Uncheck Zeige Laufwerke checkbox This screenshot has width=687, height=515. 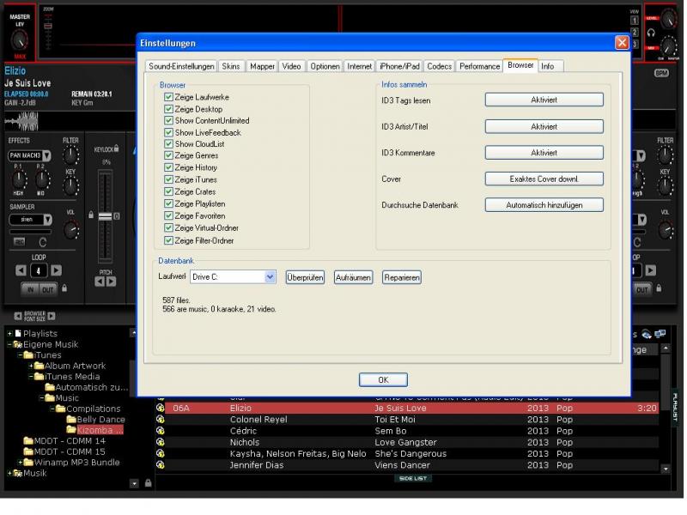[168, 98]
